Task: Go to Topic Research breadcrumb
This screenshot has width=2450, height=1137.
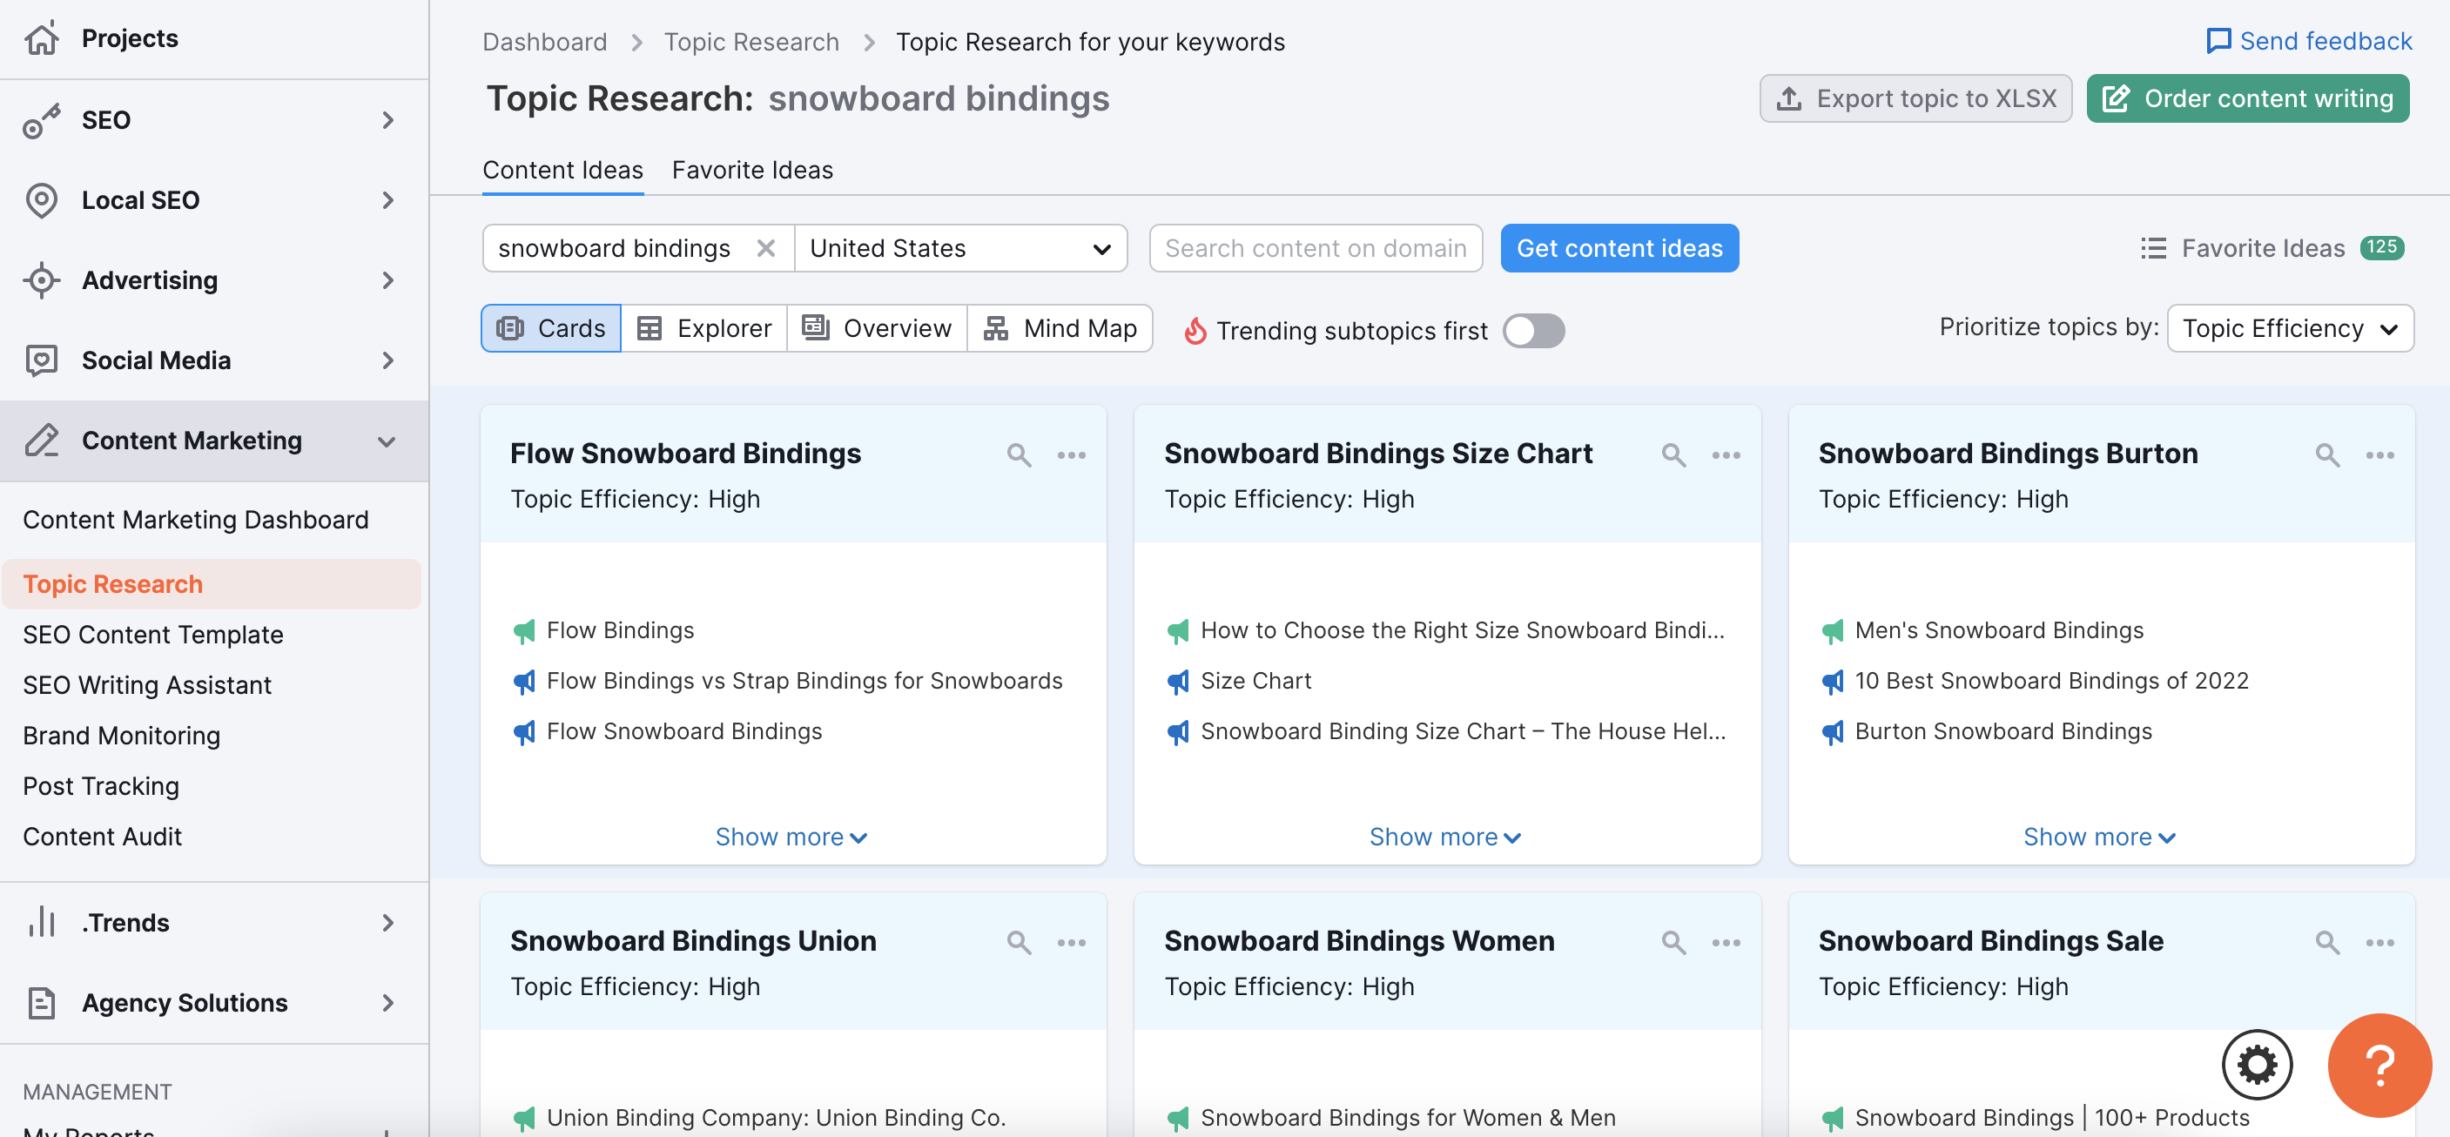Action: pyautogui.click(x=750, y=42)
